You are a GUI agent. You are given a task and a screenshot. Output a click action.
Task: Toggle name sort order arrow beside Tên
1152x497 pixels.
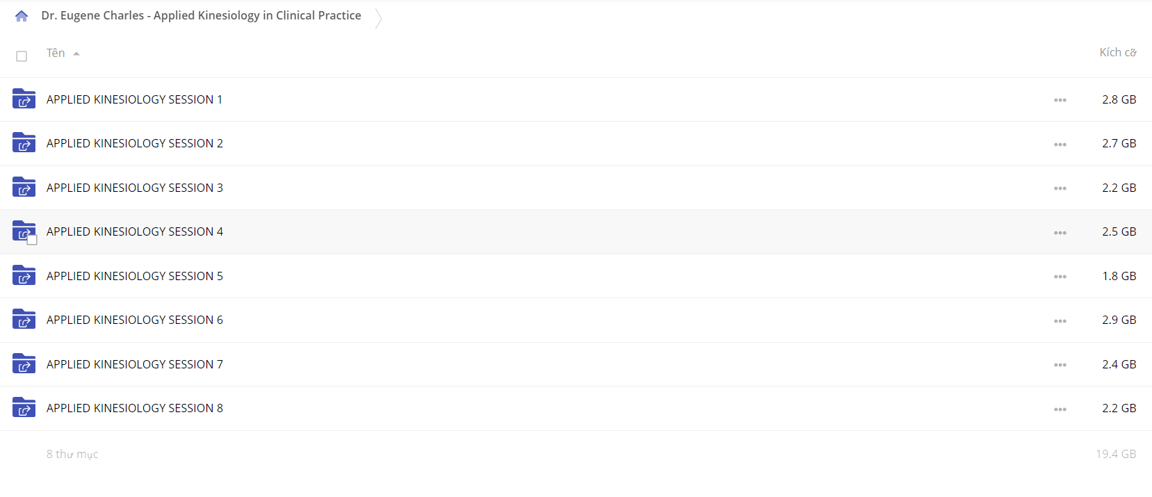[76, 54]
